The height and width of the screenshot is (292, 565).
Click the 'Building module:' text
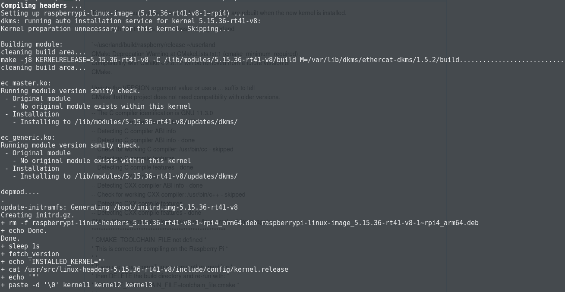pyautogui.click(x=32, y=44)
